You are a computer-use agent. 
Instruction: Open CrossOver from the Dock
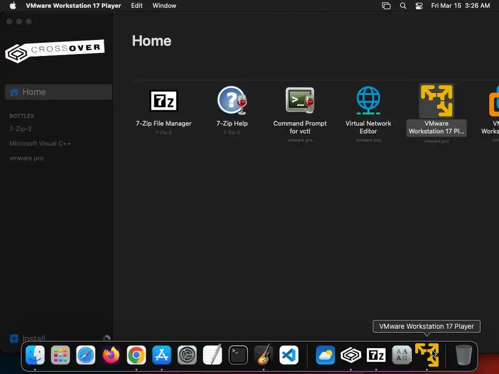(x=351, y=355)
